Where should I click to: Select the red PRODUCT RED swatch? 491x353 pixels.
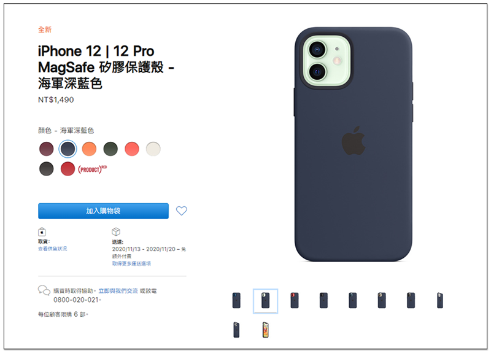click(68, 169)
